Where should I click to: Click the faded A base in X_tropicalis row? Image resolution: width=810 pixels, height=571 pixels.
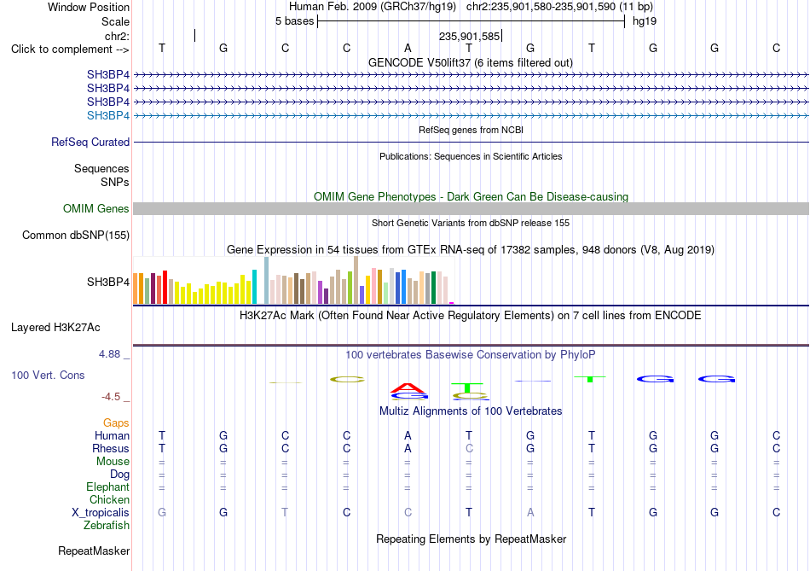point(530,513)
